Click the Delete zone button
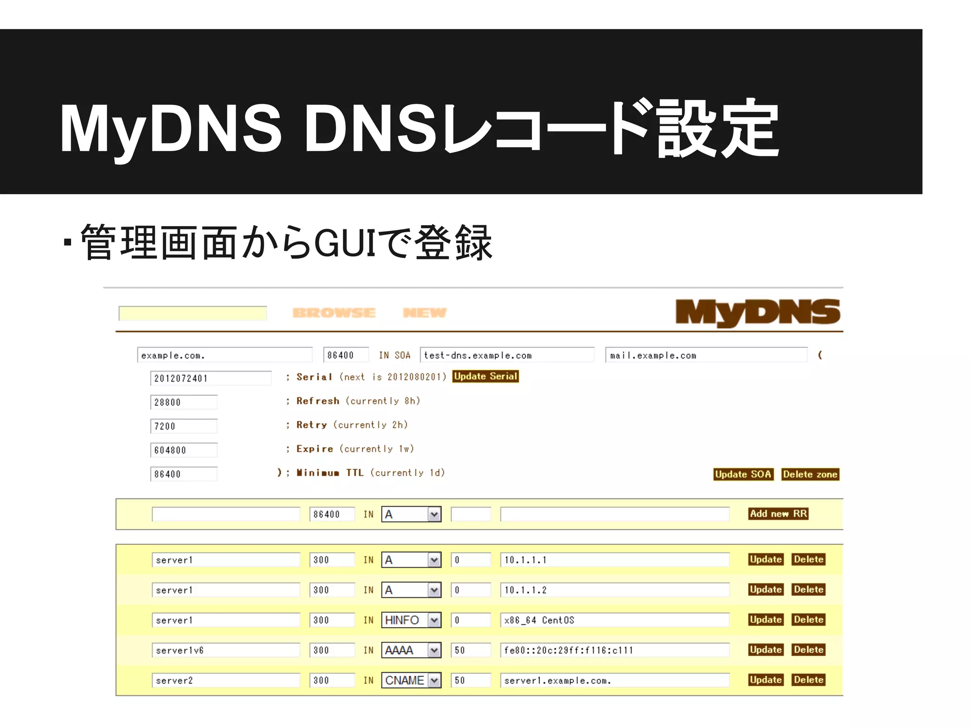 (x=810, y=474)
